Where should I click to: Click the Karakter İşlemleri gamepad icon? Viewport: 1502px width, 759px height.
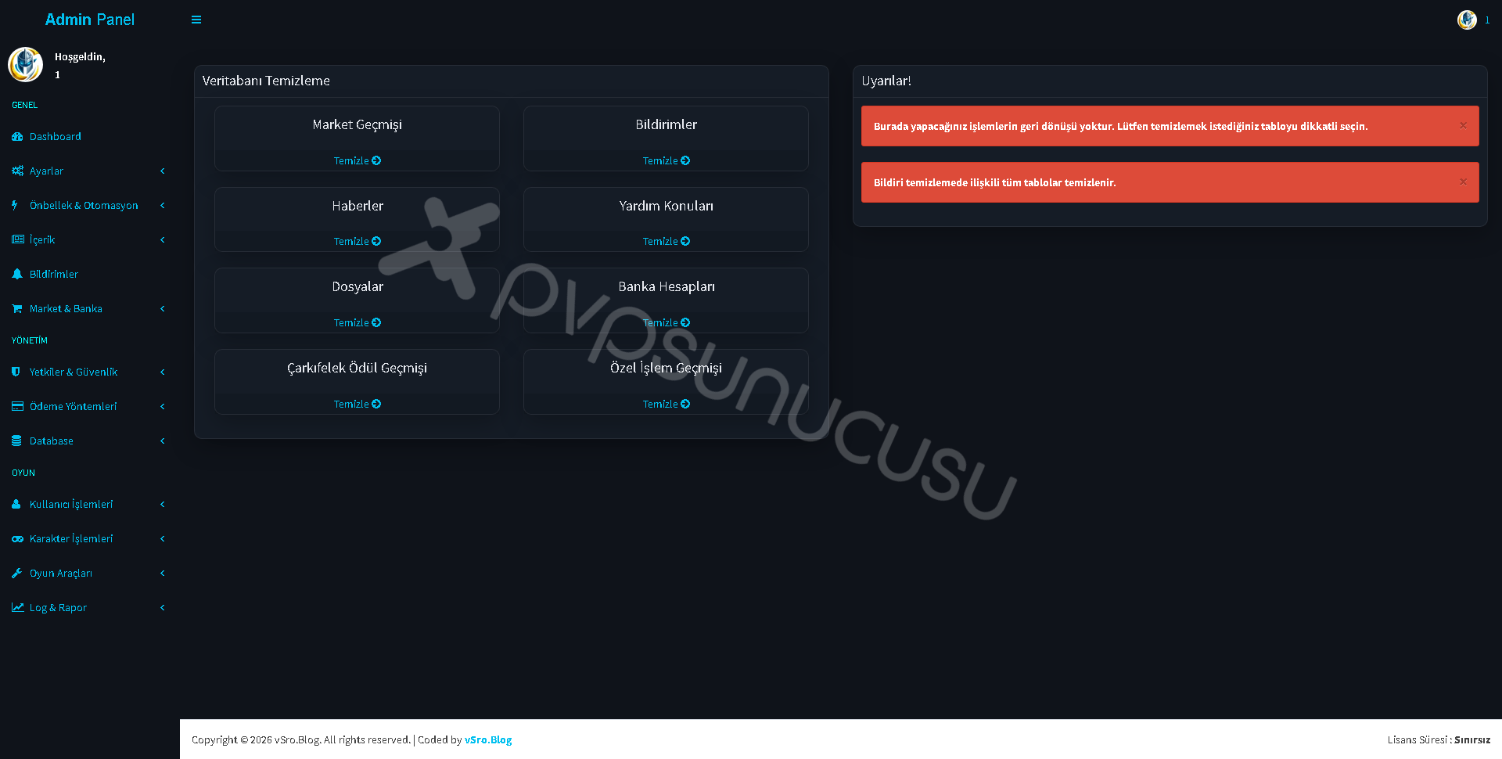[17, 539]
